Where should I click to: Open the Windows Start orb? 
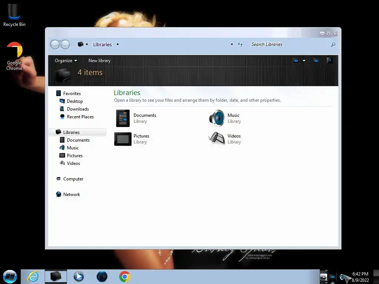tap(10, 277)
